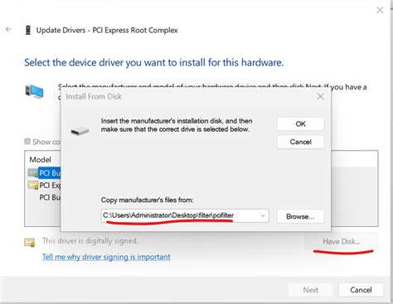Expand the manufacturer's files path dropdown

[263, 215]
